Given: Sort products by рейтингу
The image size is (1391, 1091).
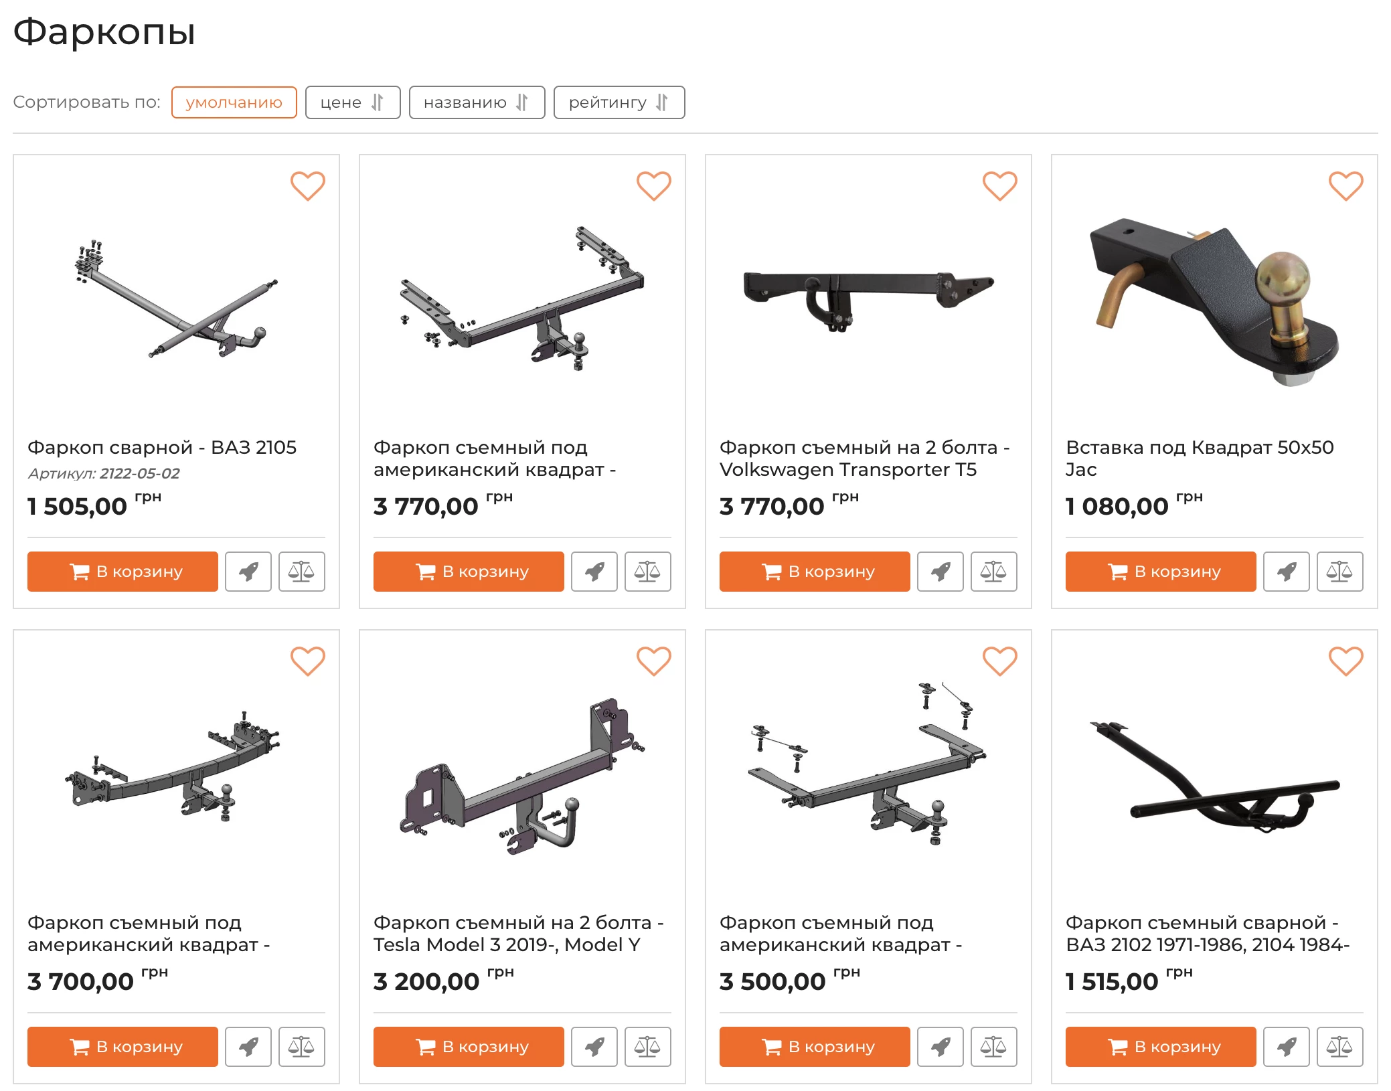Looking at the screenshot, I should pyautogui.click(x=619, y=102).
